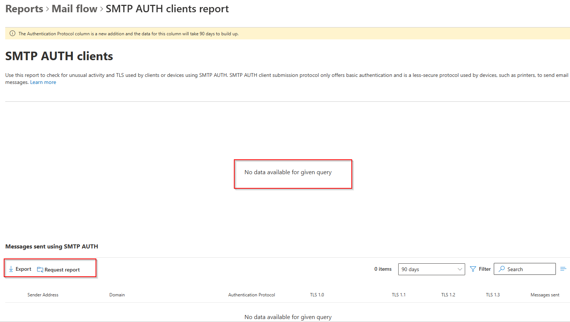The image size is (570, 322).
Task: Click the Filter funnel icon
Action: (x=473, y=269)
